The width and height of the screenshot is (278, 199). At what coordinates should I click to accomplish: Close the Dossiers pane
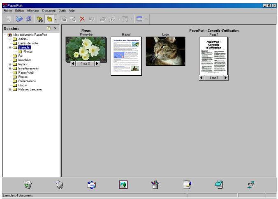coord(55,28)
